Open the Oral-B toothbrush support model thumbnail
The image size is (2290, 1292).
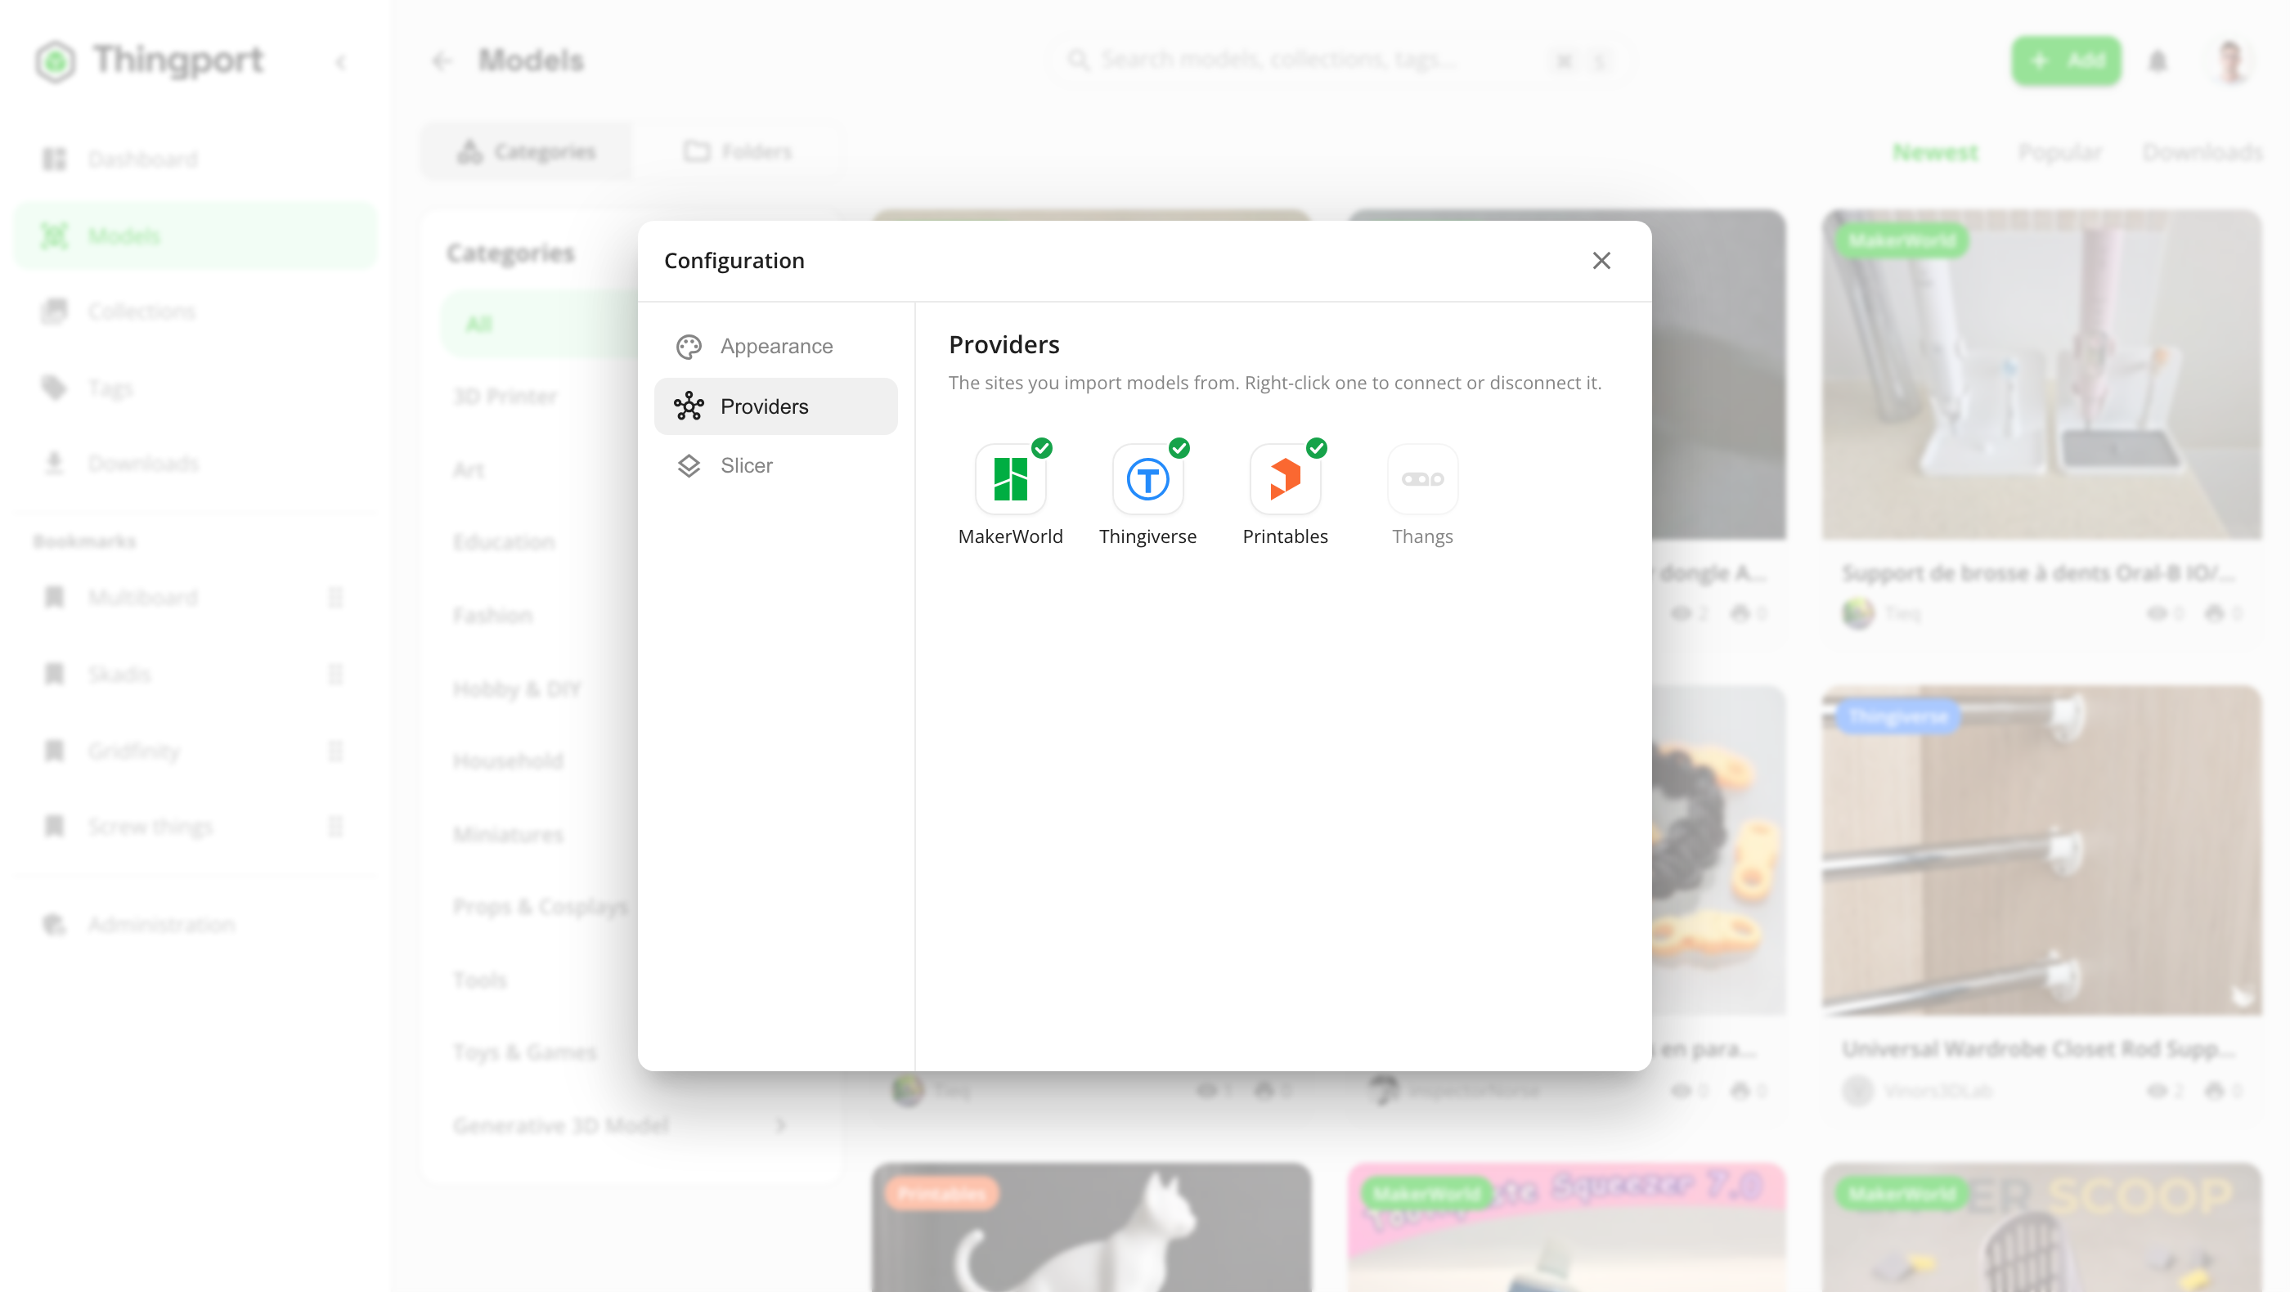[x=2041, y=374]
